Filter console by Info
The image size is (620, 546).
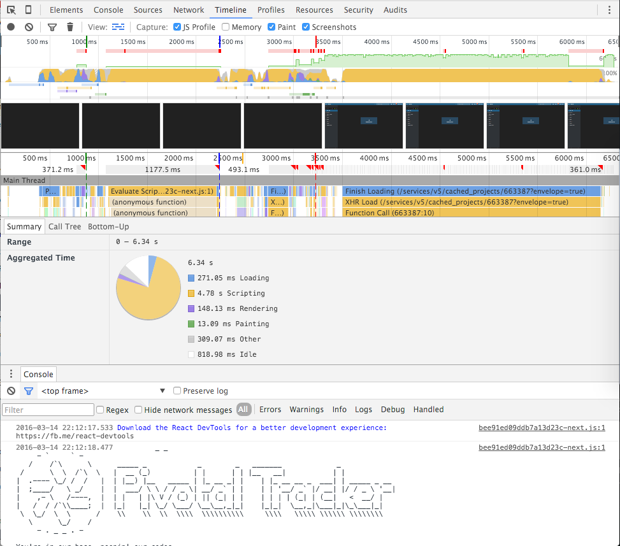point(339,409)
